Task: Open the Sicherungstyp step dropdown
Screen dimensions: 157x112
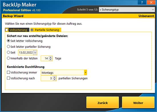Action: click(127, 10)
